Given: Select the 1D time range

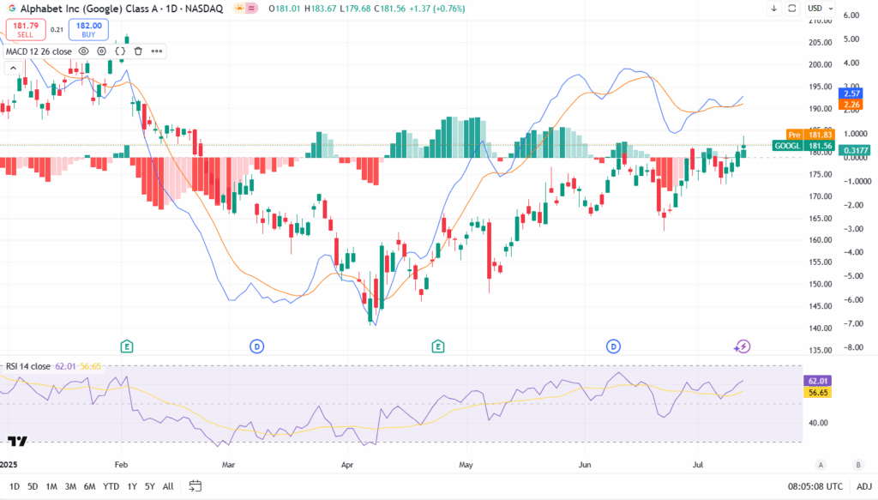Looking at the screenshot, I should click(x=15, y=486).
